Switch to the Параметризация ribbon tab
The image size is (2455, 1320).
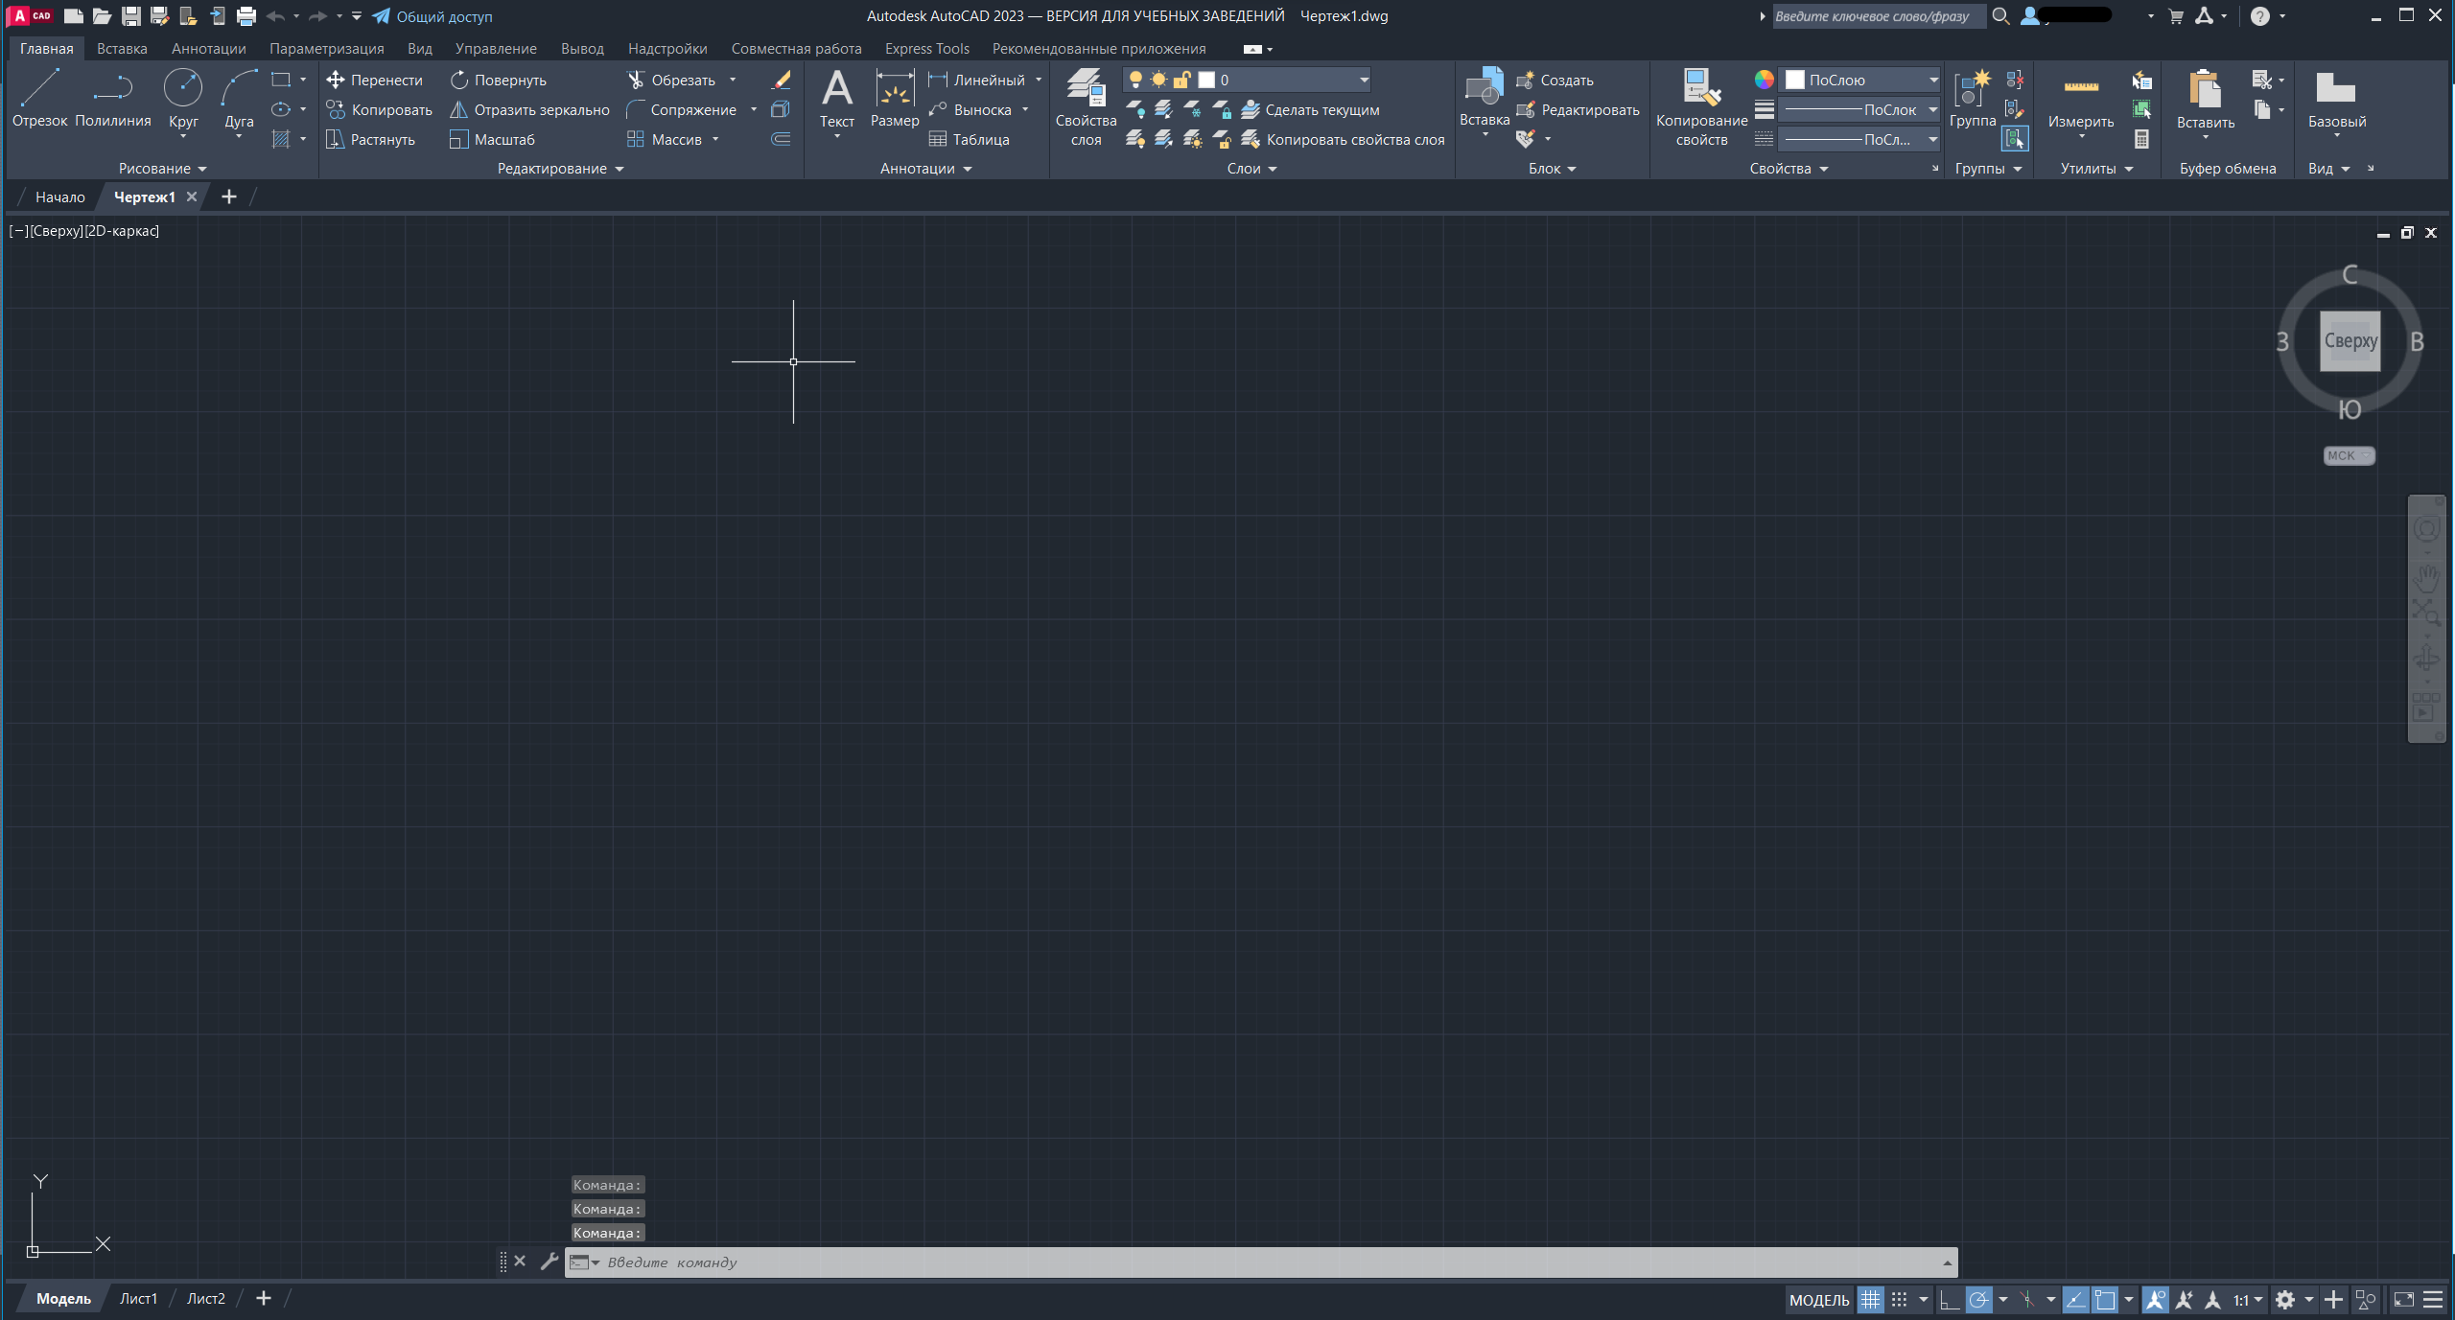pos(326,48)
